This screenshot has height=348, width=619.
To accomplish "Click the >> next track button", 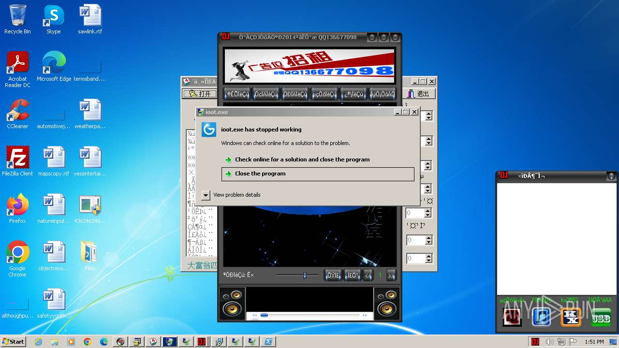I will pyautogui.click(x=391, y=275).
